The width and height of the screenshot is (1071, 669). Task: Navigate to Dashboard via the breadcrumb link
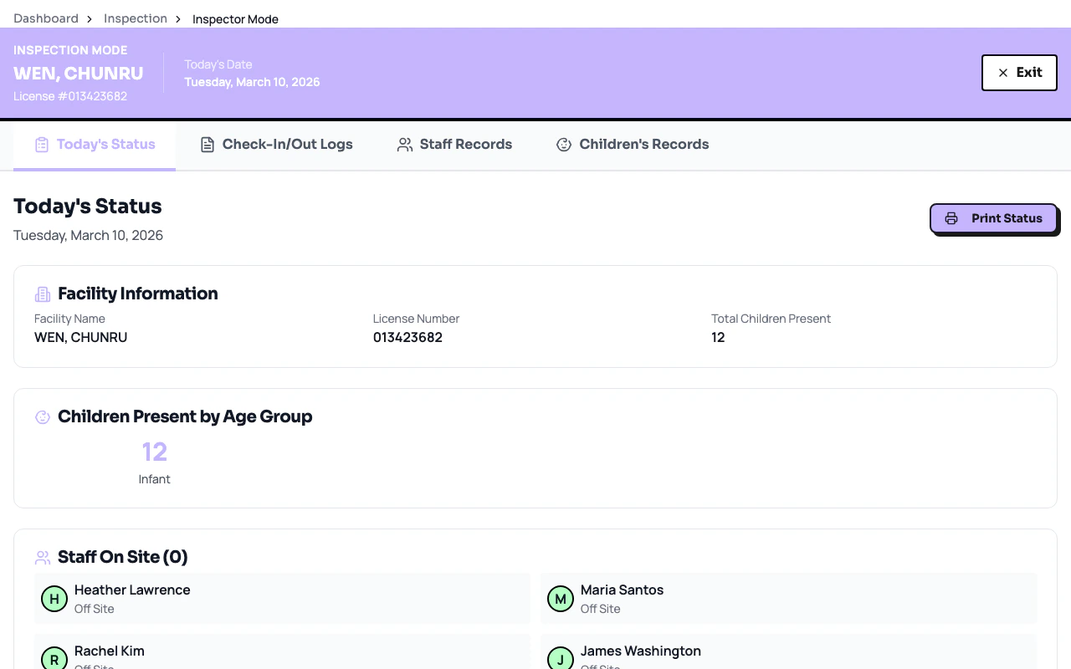tap(46, 18)
